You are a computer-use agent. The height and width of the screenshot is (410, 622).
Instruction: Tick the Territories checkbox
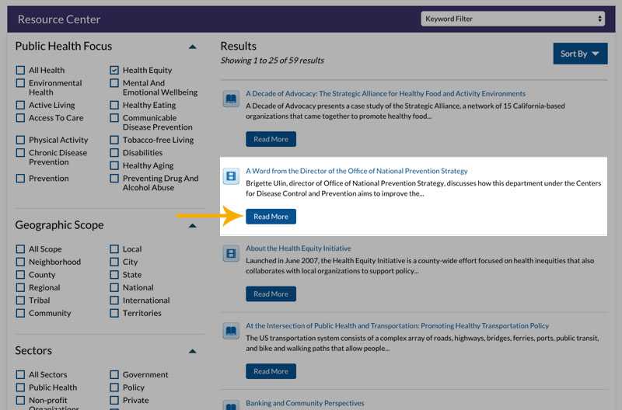pos(114,313)
